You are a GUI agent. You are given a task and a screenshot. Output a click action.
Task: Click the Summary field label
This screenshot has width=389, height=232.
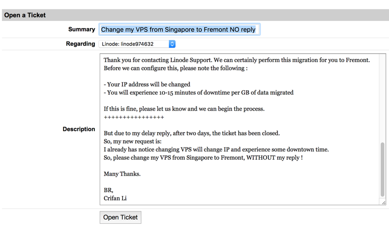(x=82, y=30)
